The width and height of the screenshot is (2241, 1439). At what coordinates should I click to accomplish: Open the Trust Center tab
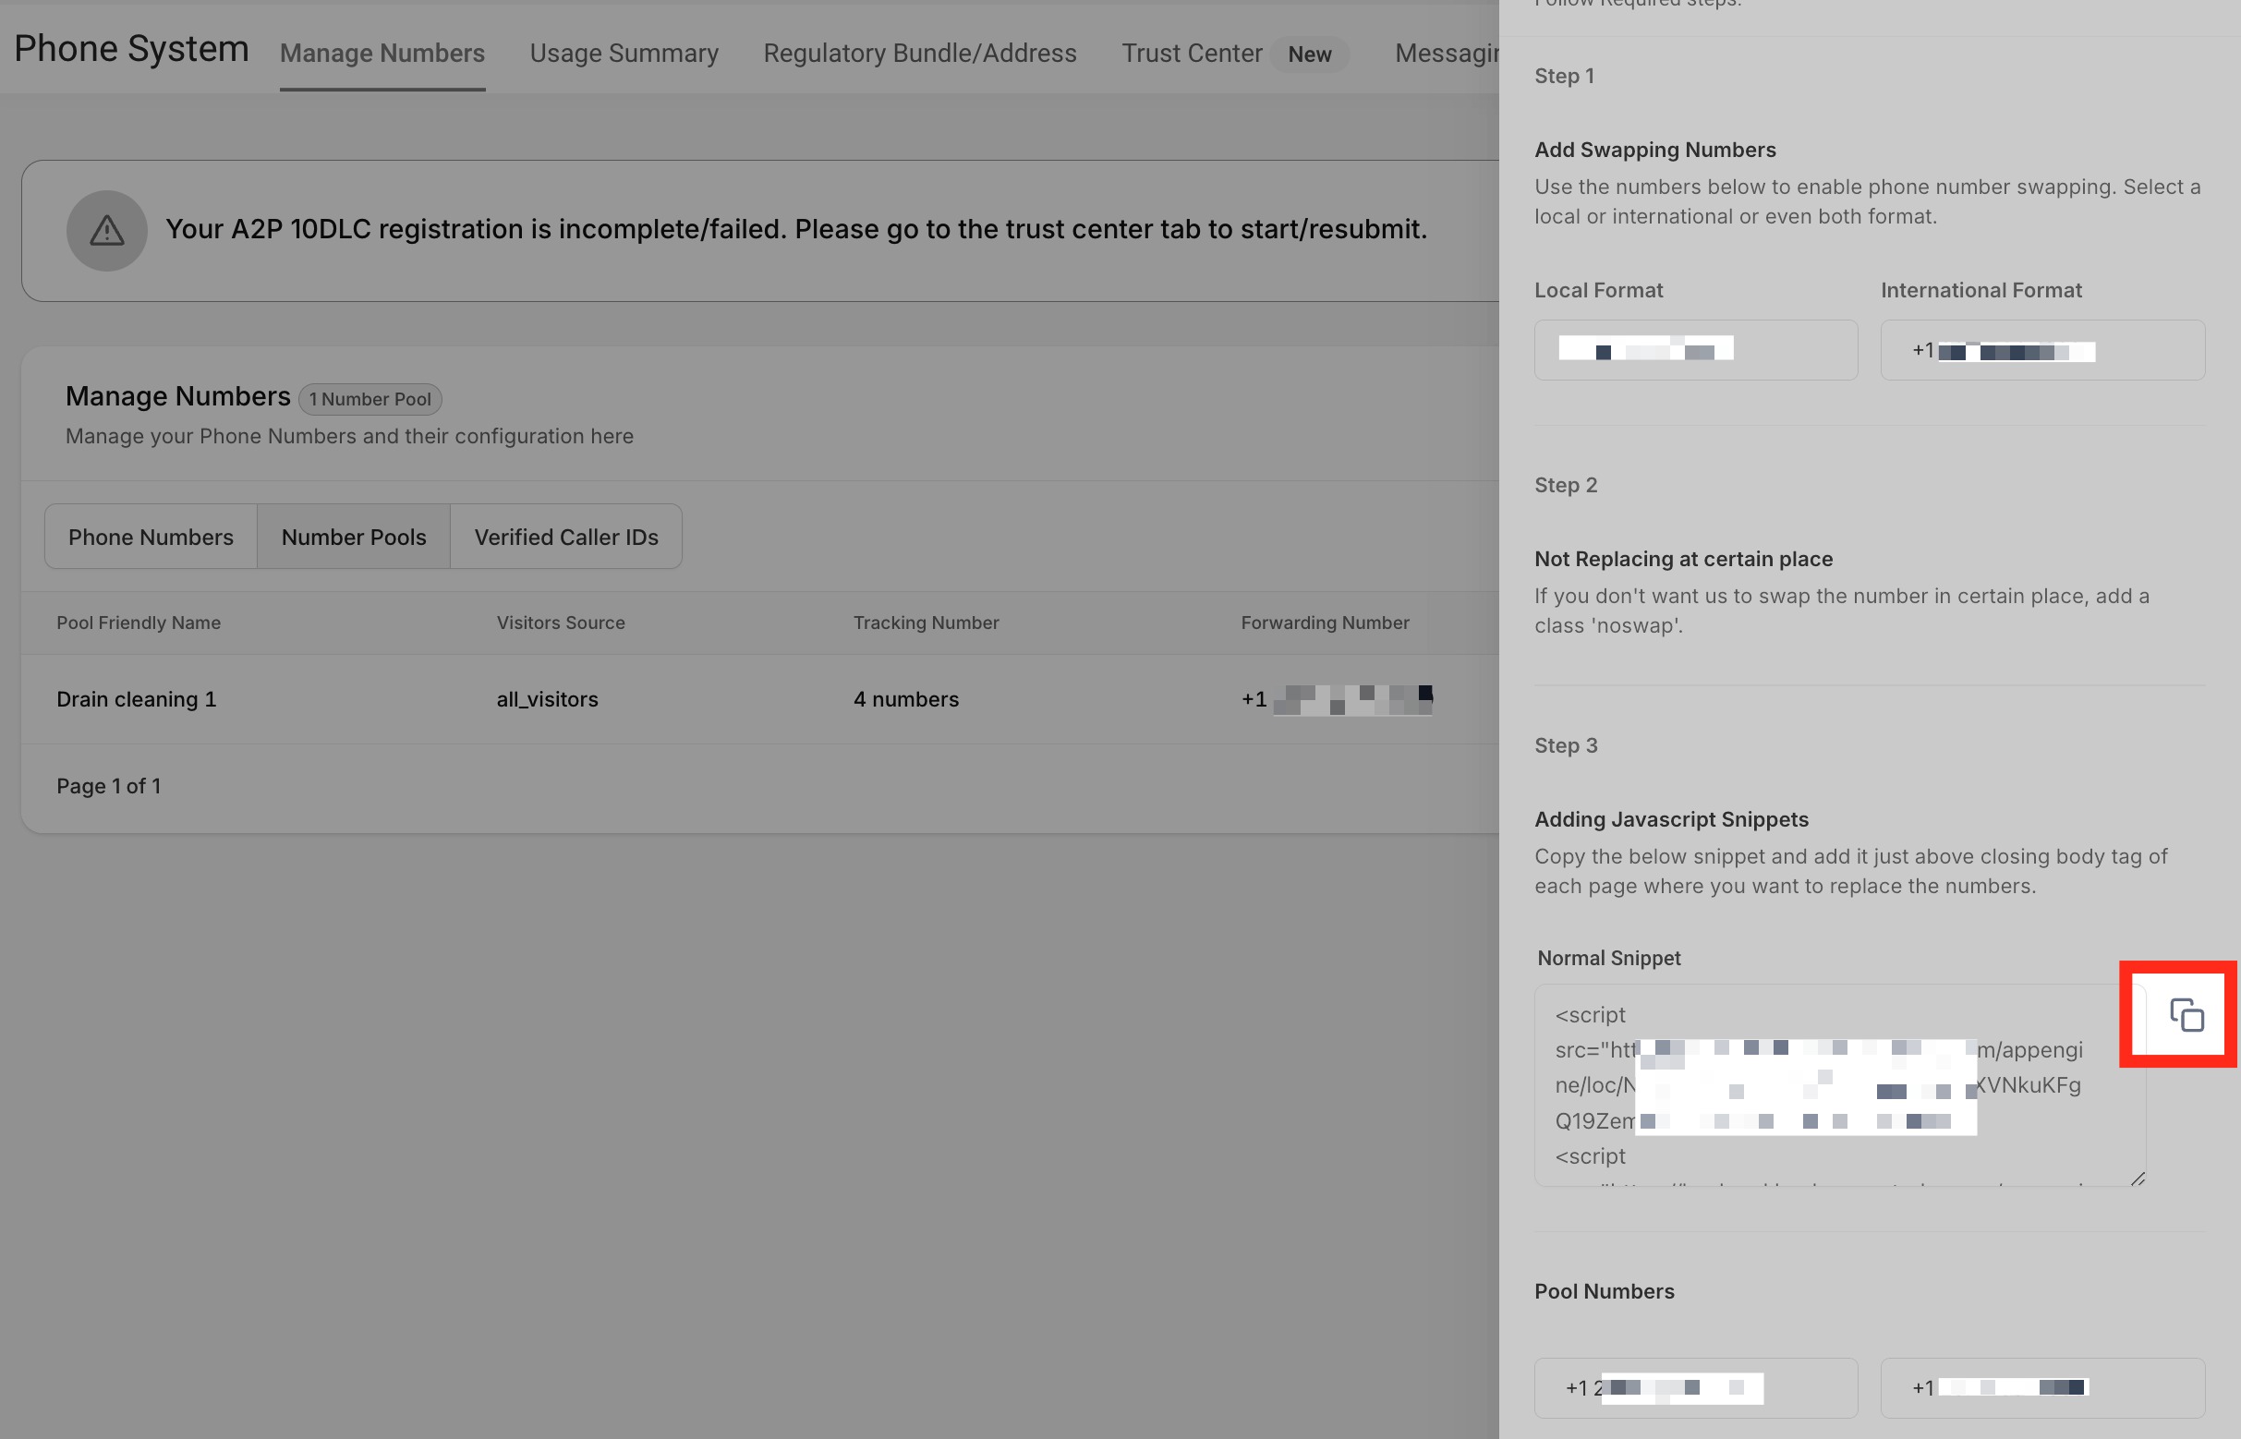point(1192,54)
